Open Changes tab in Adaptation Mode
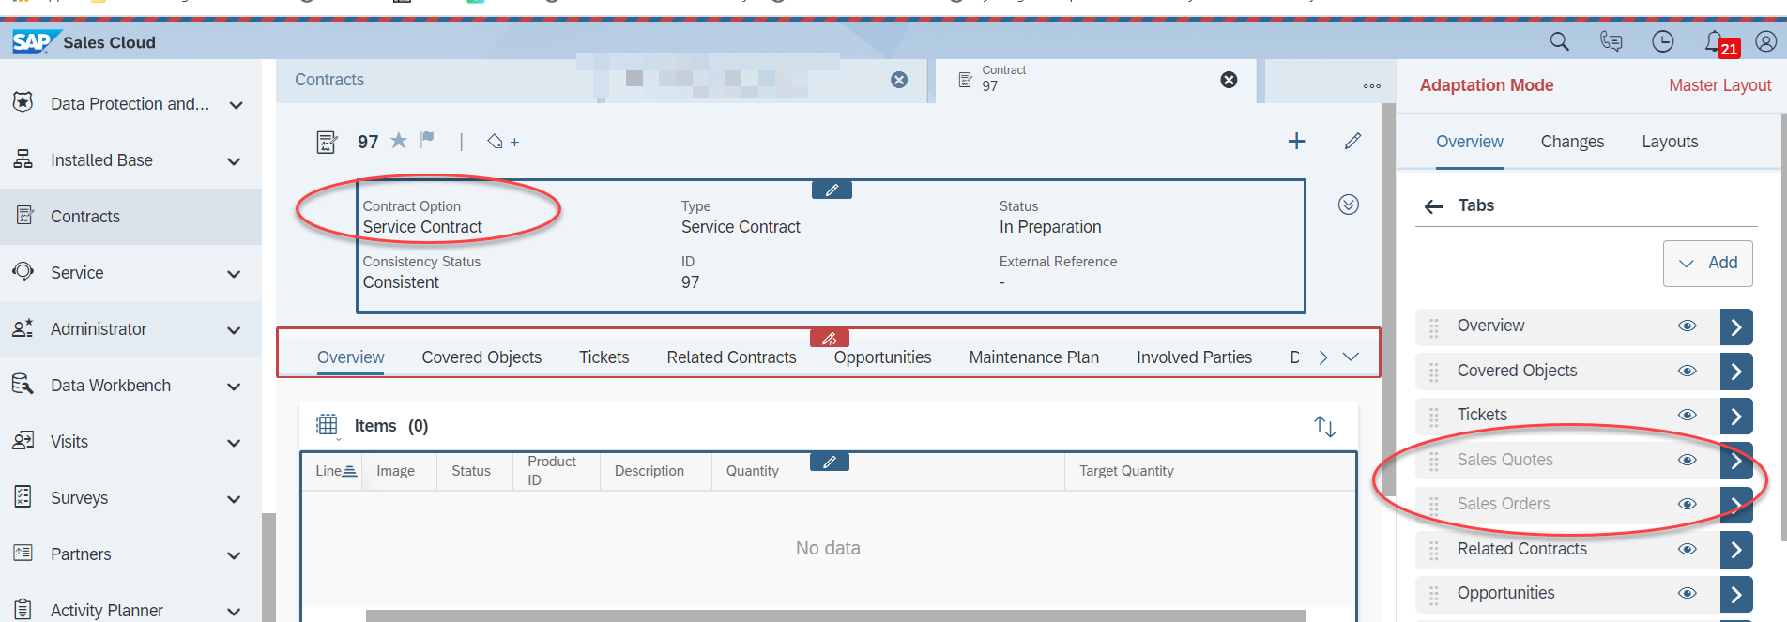The width and height of the screenshot is (1787, 622). coord(1572,142)
